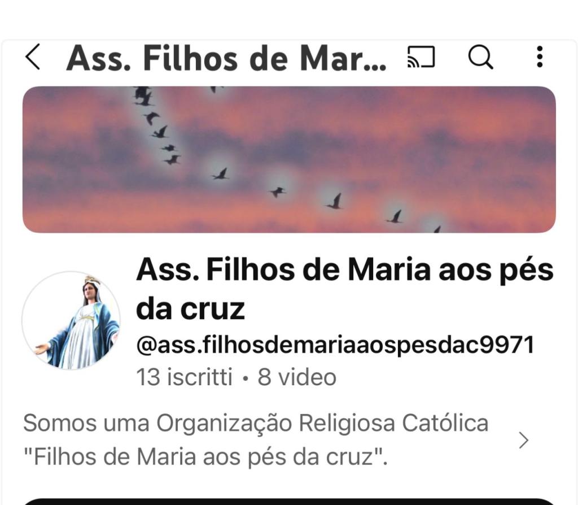Tap the flock of birds at the banner's top left
This screenshot has width=578, height=505.
coord(143,96)
